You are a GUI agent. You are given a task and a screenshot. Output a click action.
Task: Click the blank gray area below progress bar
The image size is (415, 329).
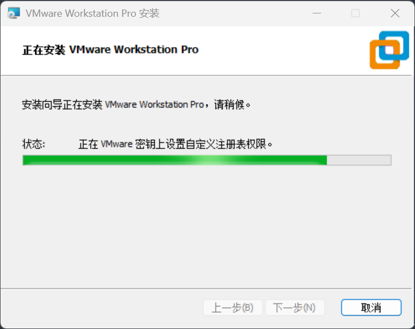206,225
